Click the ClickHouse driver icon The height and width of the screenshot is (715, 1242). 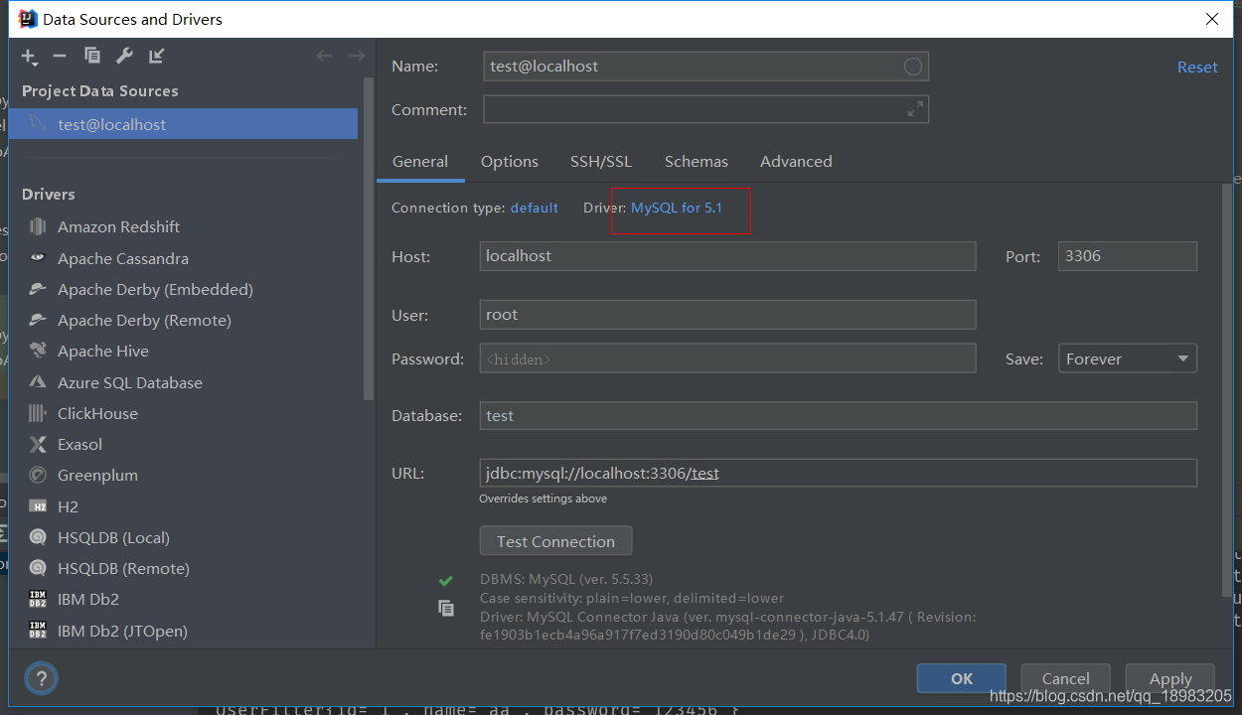pyautogui.click(x=38, y=413)
